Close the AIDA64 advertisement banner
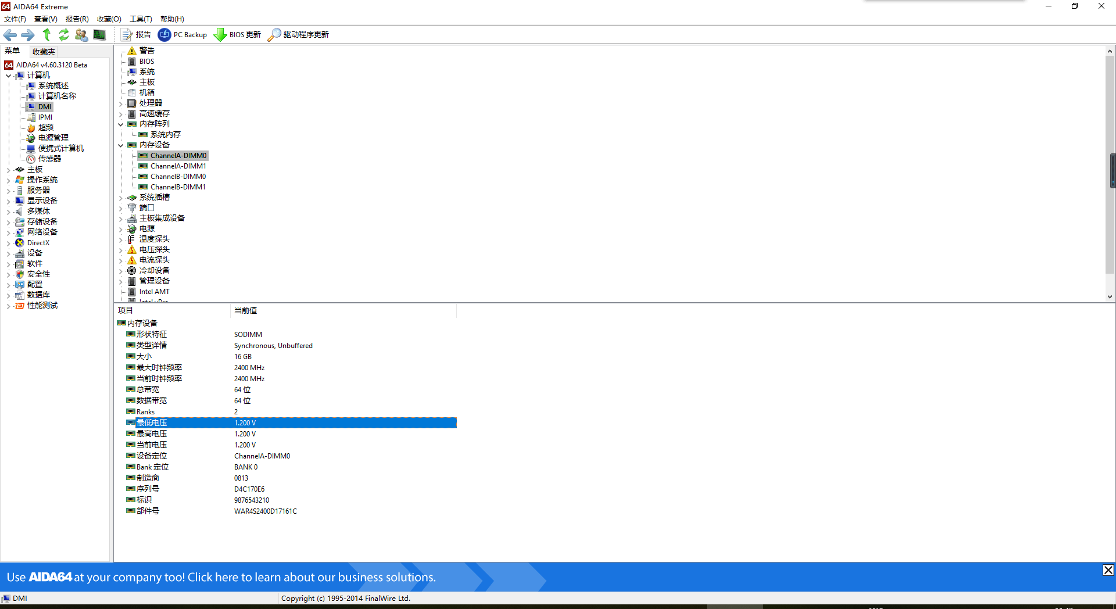 coord(1108,570)
